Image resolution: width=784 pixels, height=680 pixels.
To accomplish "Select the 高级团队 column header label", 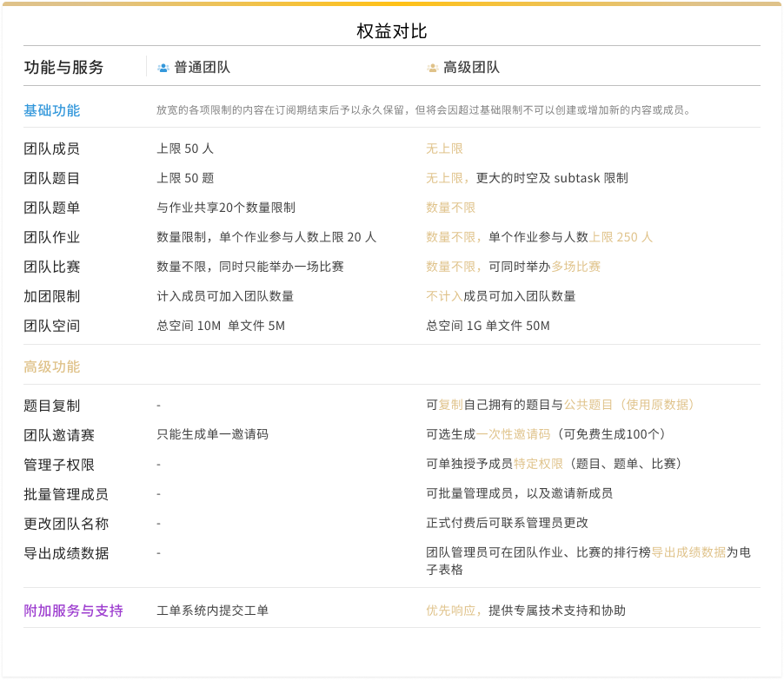I will 471,68.
